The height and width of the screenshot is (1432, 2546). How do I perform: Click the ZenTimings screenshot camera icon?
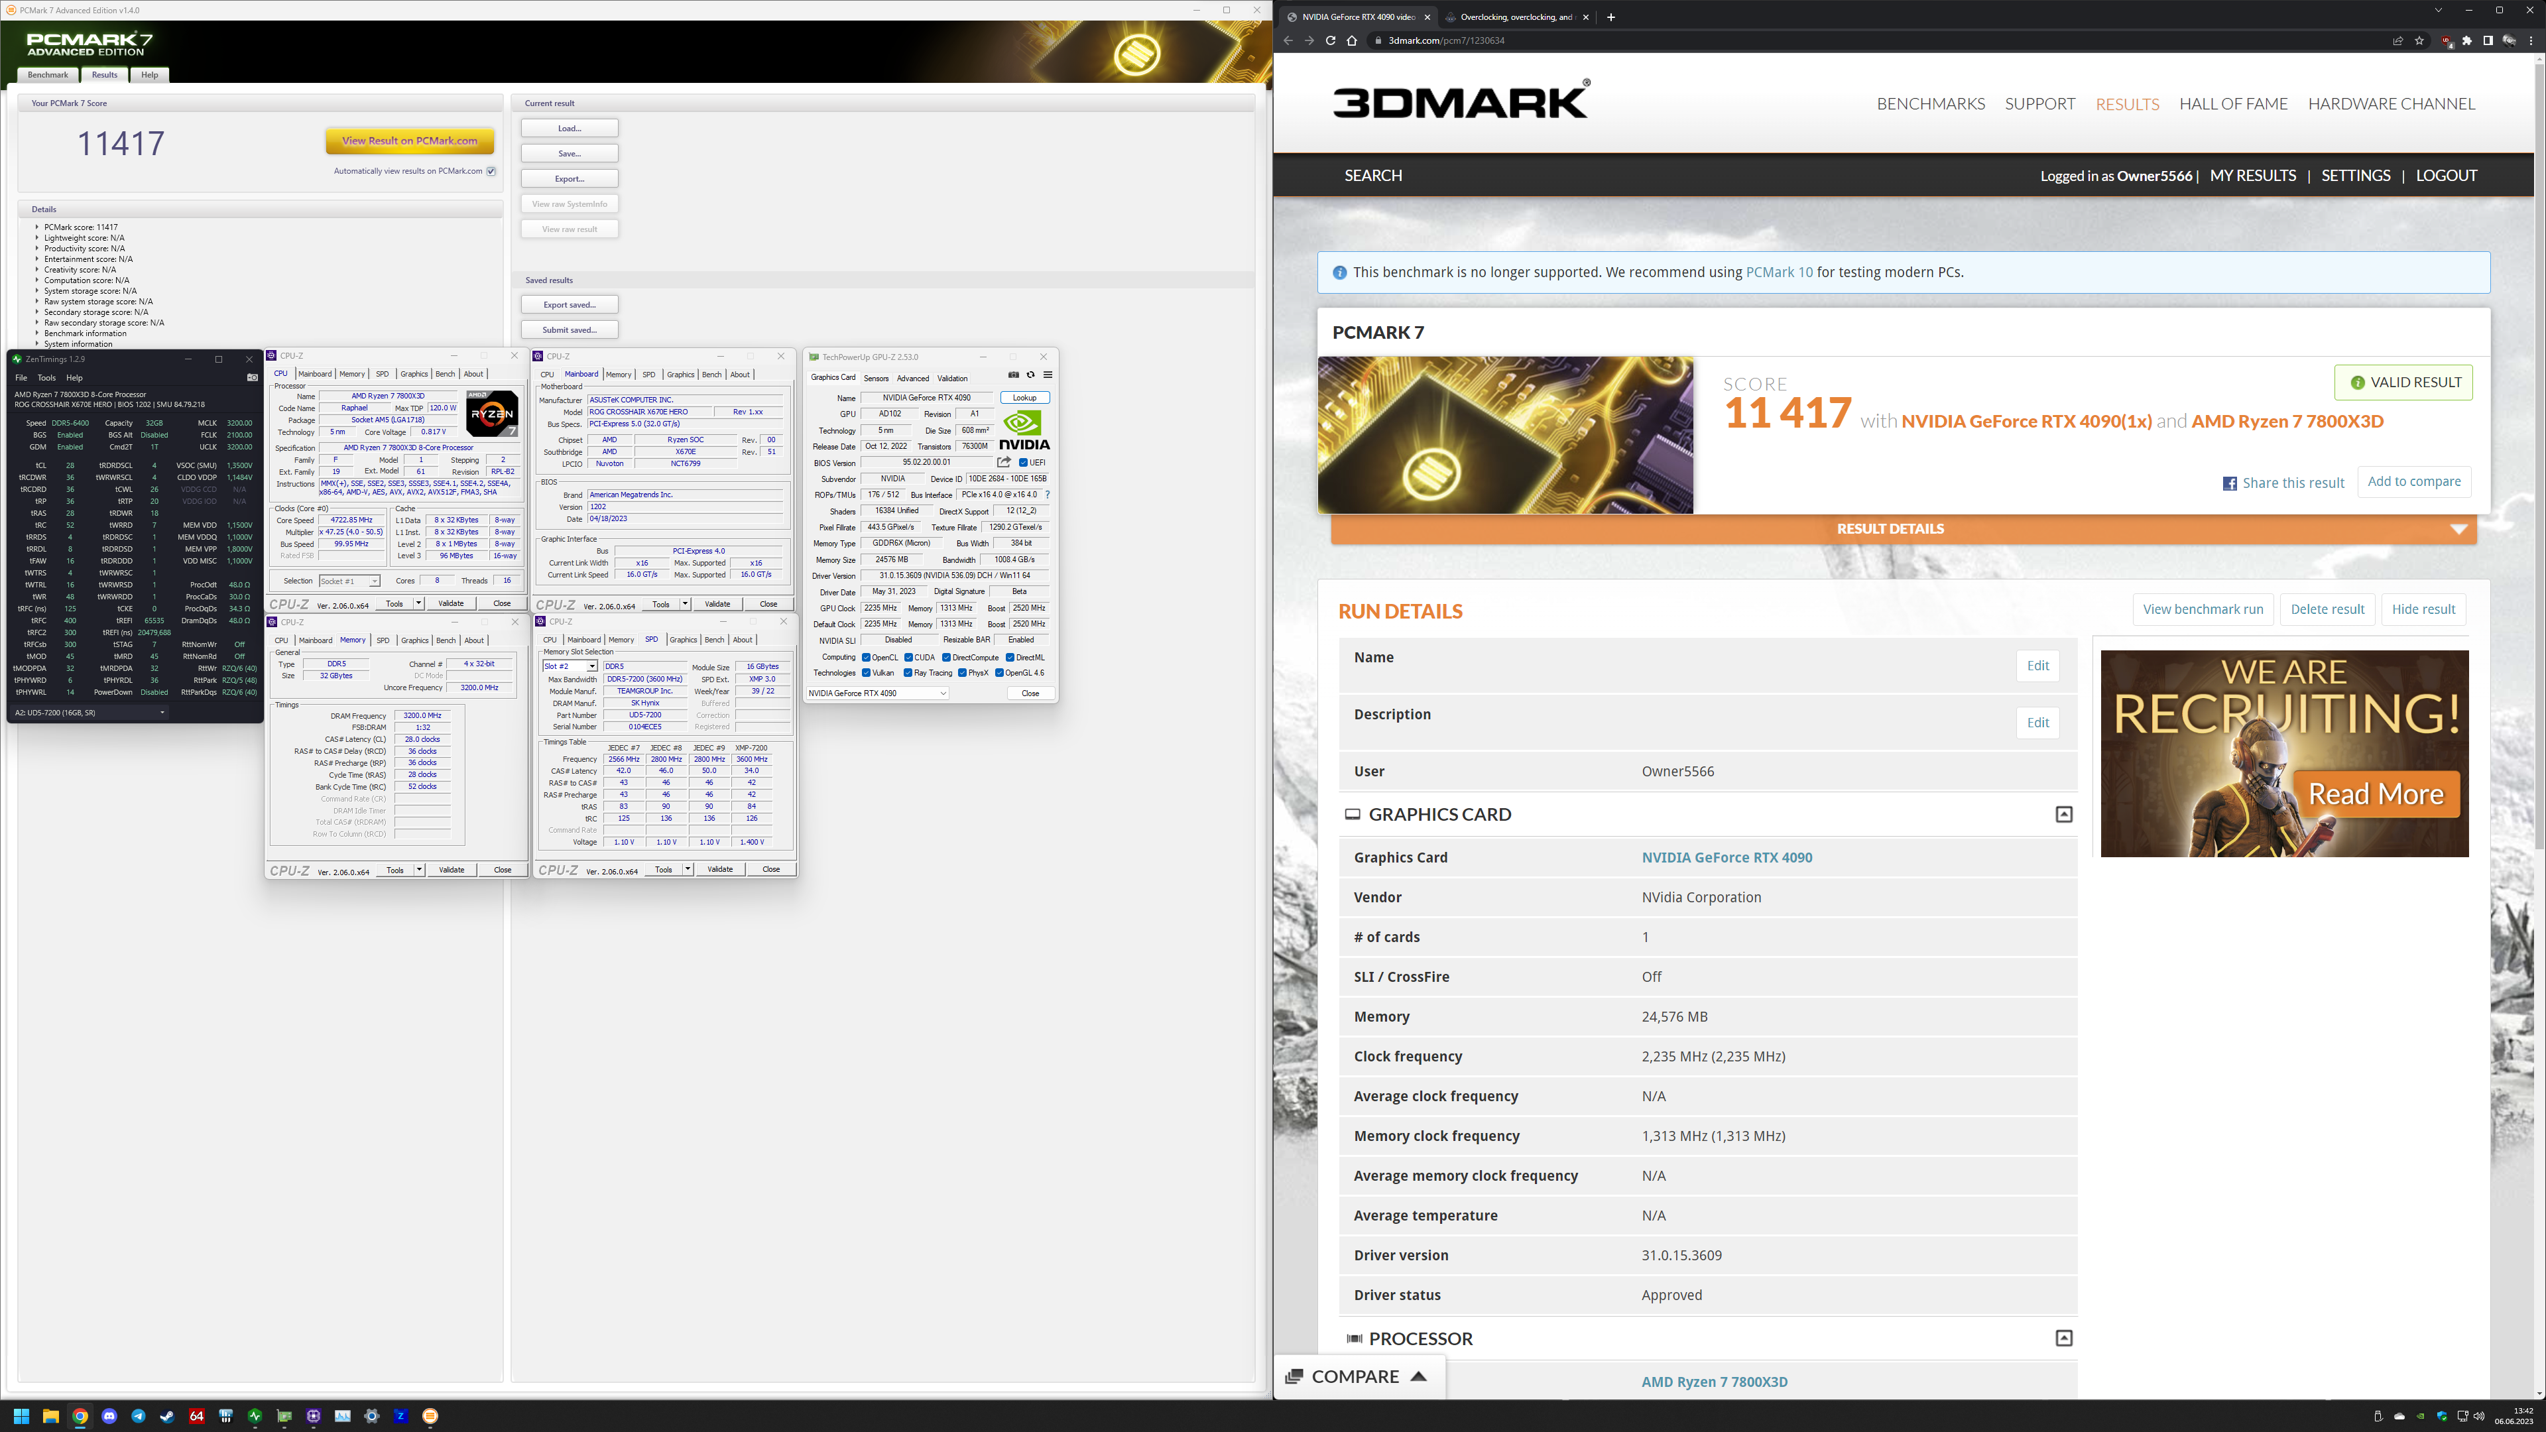pyautogui.click(x=252, y=377)
